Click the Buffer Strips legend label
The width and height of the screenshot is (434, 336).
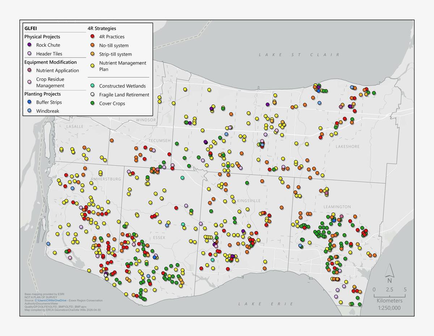tap(49, 102)
